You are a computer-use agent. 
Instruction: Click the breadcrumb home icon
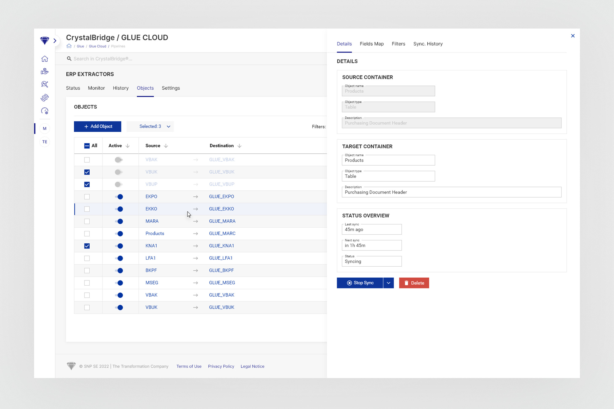(69, 46)
